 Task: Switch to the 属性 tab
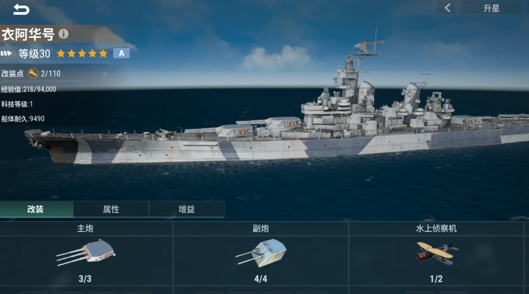[x=111, y=209]
